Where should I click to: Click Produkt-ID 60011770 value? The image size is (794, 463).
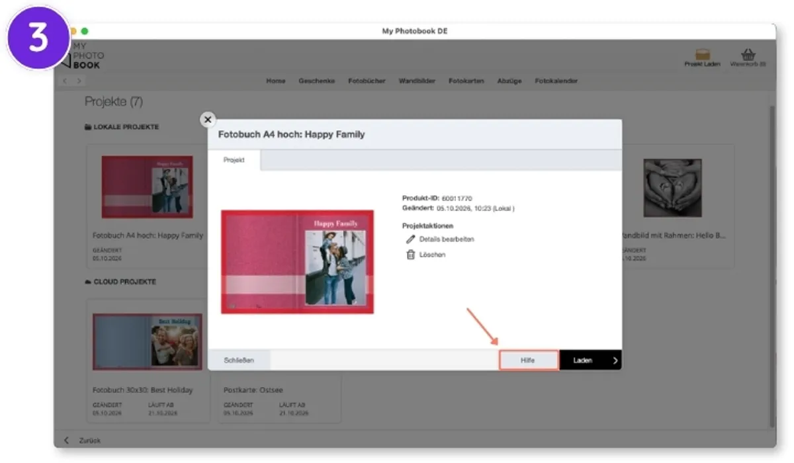tap(457, 198)
